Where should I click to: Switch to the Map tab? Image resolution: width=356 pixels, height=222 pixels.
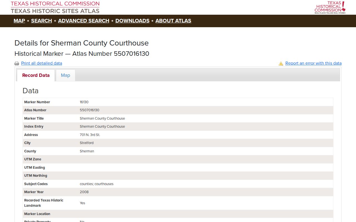click(x=65, y=75)
